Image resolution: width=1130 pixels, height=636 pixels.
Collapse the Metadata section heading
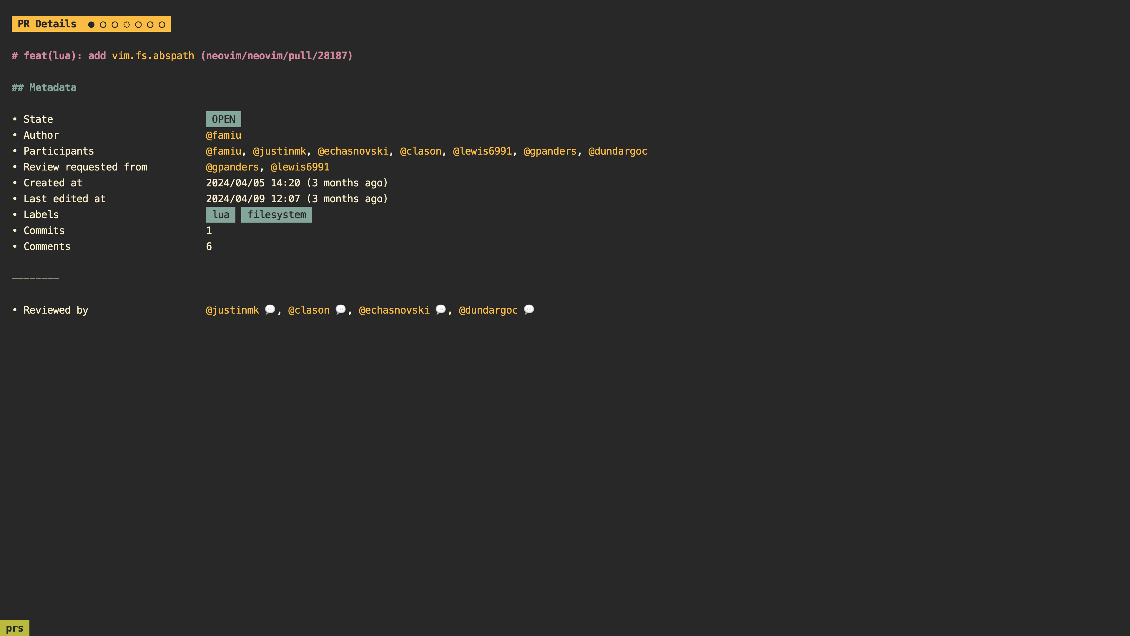(44, 87)
